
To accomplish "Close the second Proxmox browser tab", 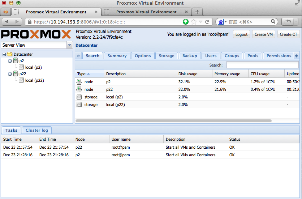I will pos(186,12).
